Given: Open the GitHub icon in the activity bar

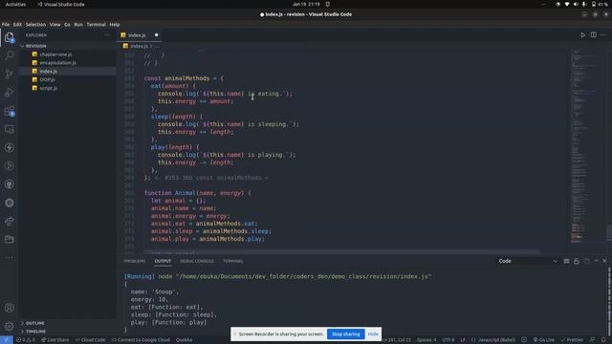Looking at the screenshot, I should tap(9, 184).
